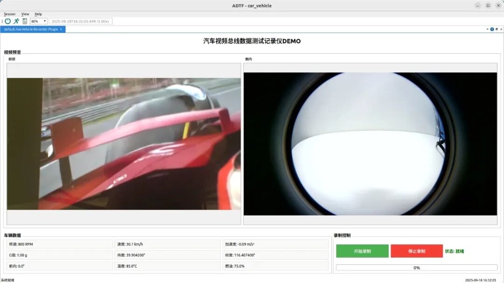
Task: Click the 航向: 0.0° value
Action: coord(59,266)
